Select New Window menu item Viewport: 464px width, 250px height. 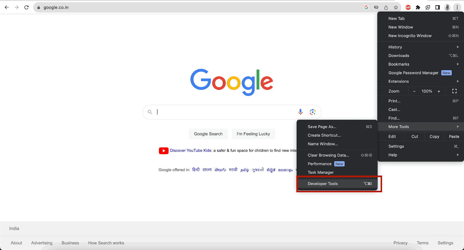point(421,27)
